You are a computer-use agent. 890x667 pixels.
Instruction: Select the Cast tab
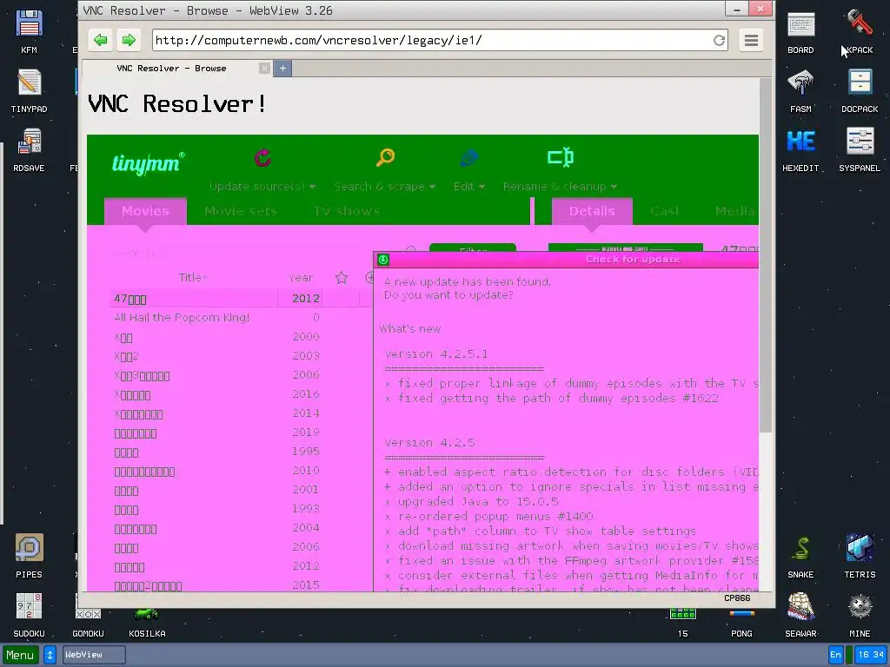tap(665, 211)
